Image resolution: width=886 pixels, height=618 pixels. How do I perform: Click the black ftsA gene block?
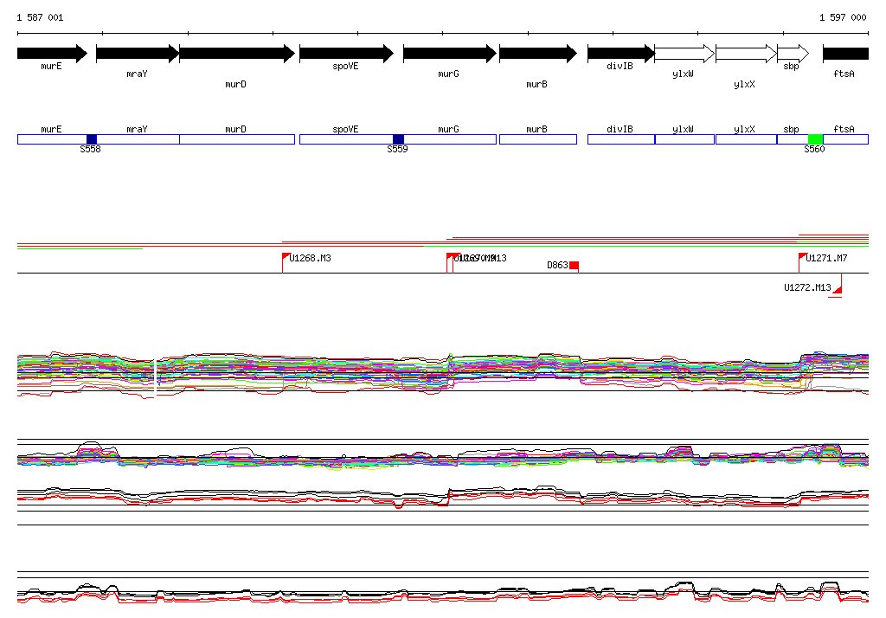point(845,54)
